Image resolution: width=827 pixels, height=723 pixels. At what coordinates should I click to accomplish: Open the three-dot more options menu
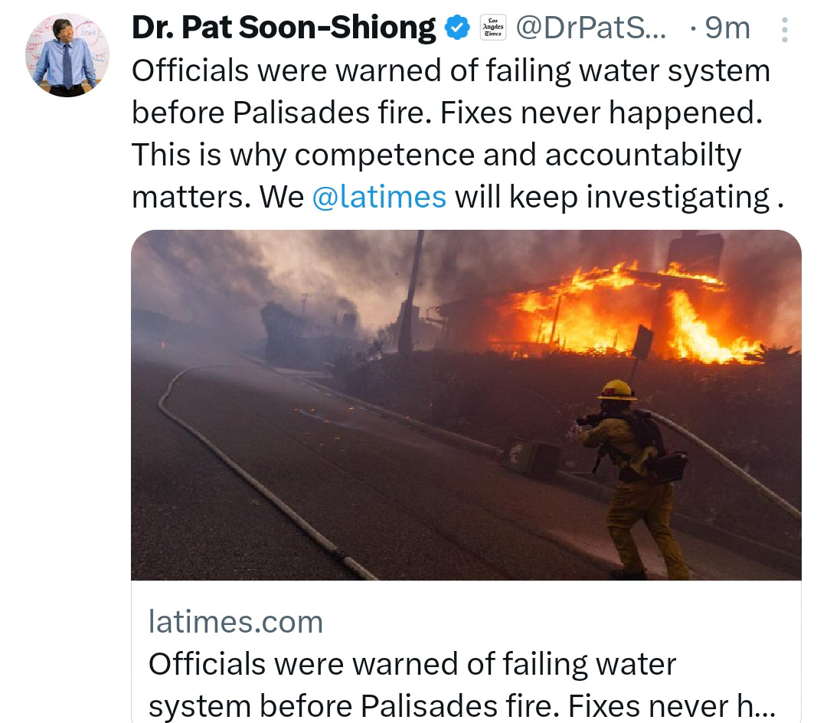[x=784, y=30]
